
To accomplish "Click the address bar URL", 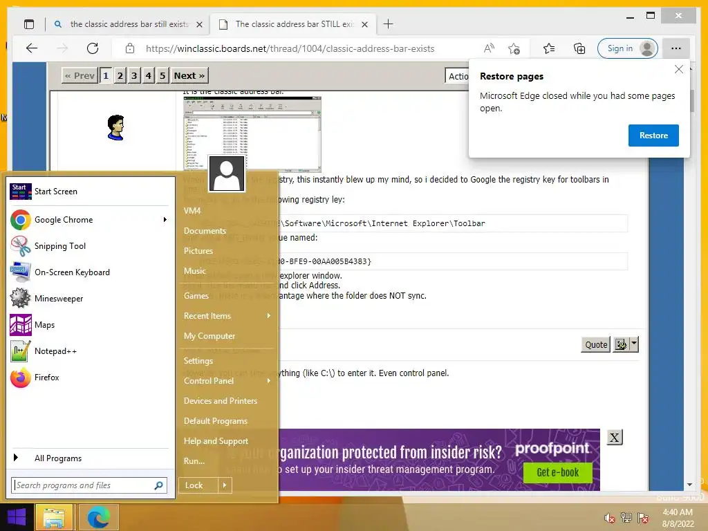I will click(290, 49).
